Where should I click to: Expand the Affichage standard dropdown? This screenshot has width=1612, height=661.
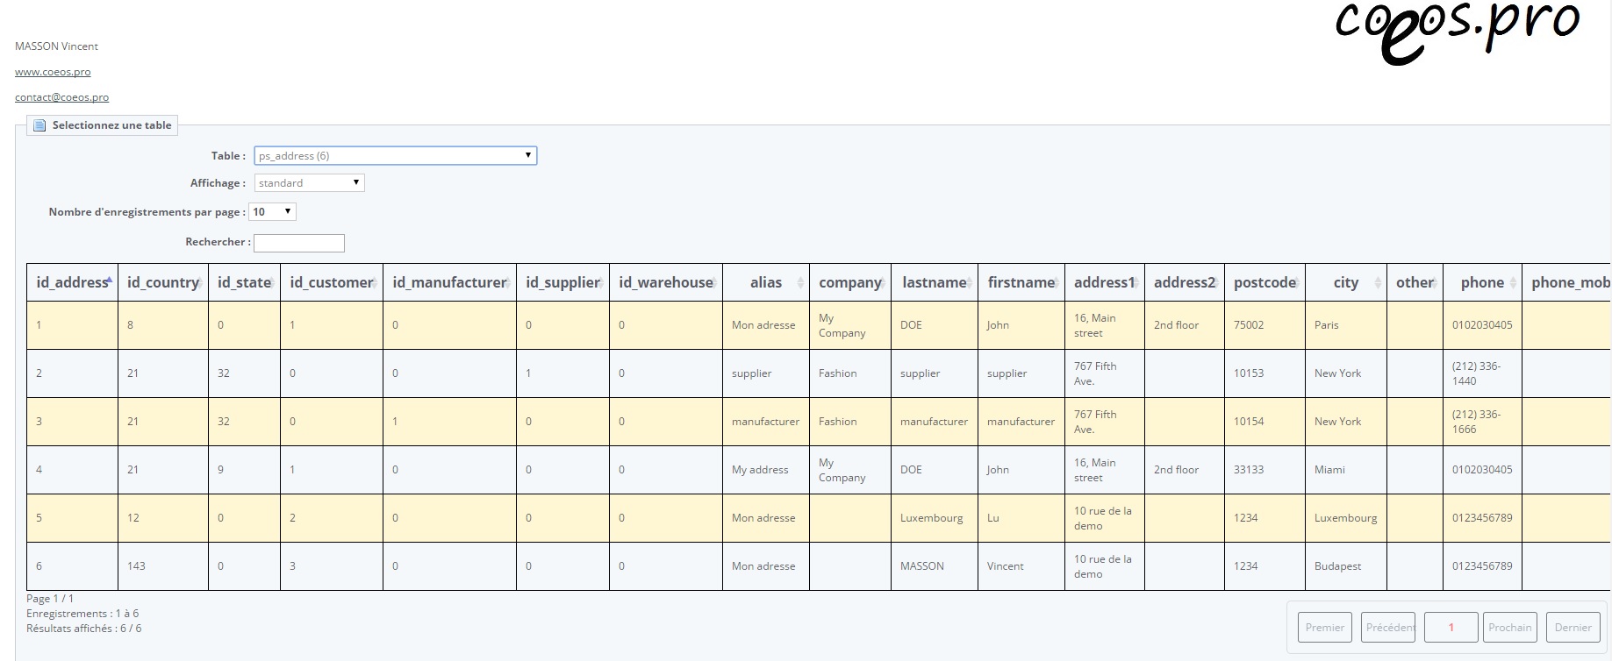[x=309, y=183]
